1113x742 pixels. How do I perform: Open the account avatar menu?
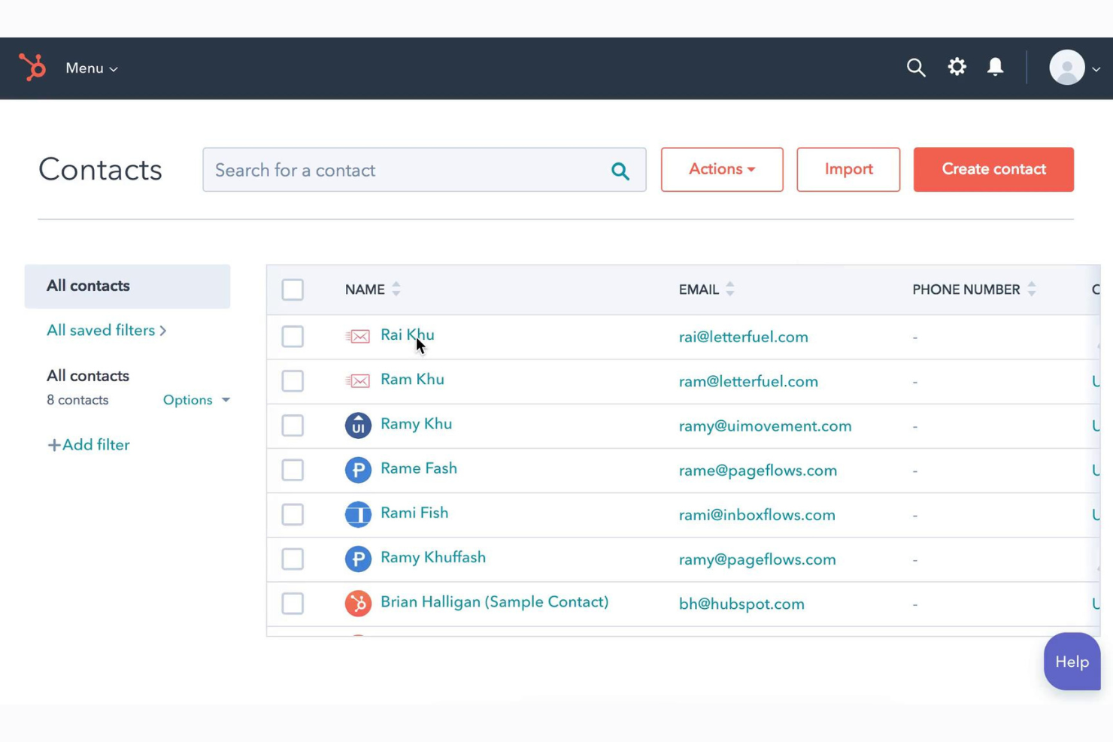tap(1066, 67)
